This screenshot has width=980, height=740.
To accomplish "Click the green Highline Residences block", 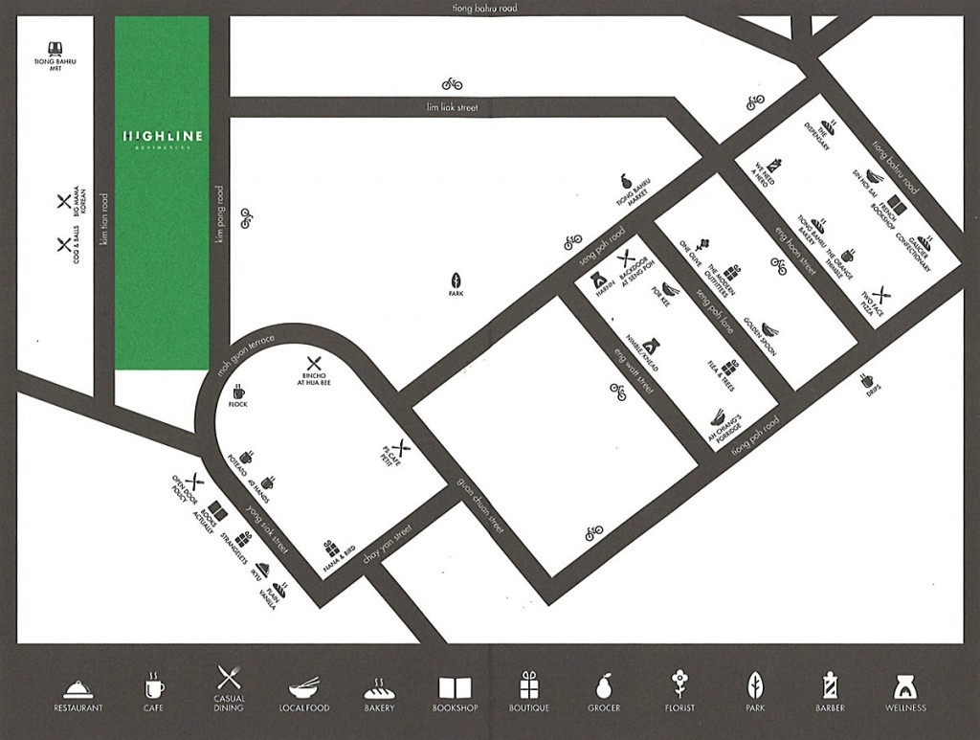I will pyautogui.click(x=162, y=191).
